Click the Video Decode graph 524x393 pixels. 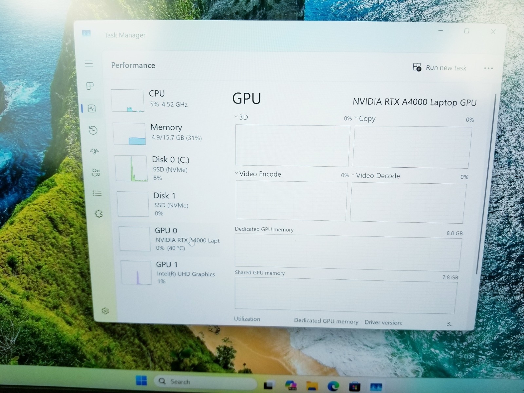pos(408,203)
